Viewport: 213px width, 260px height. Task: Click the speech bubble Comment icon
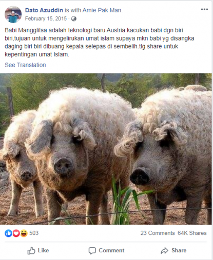coord(92,251)
